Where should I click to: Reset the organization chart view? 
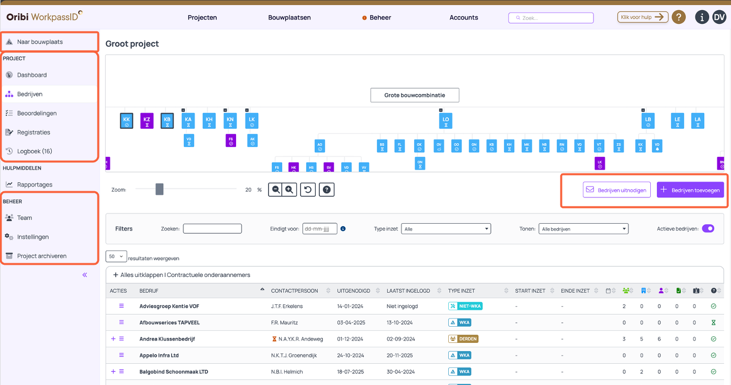pos(308,190)
